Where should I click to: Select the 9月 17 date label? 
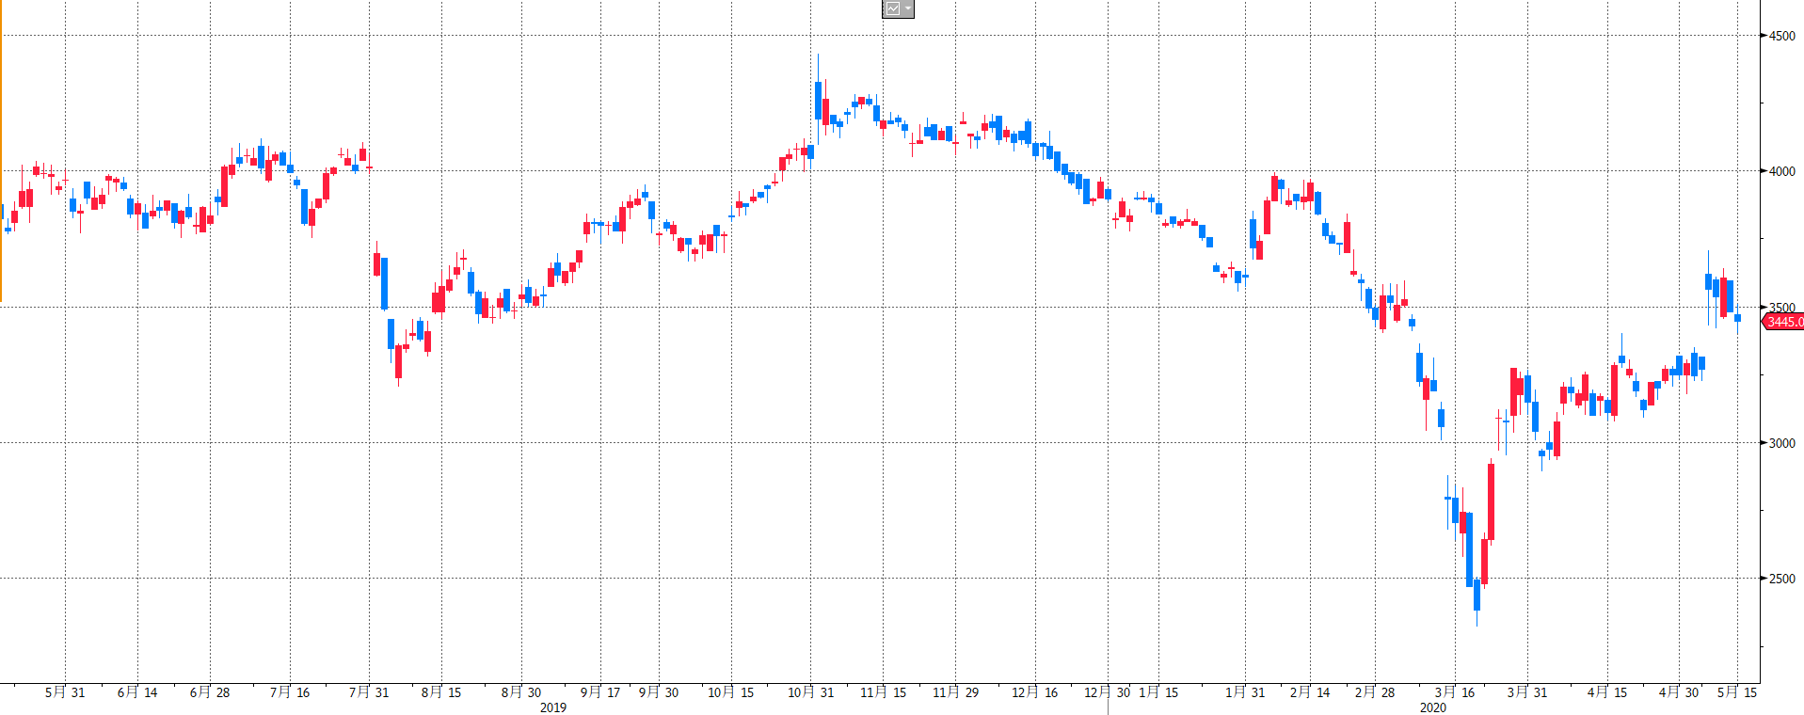click(600, 692)
